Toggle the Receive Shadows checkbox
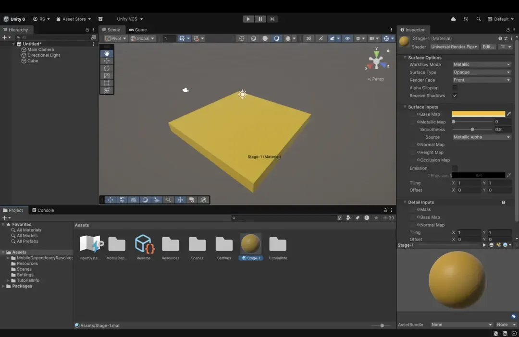This screenshot has width=519, height=337. coord(455,96)
